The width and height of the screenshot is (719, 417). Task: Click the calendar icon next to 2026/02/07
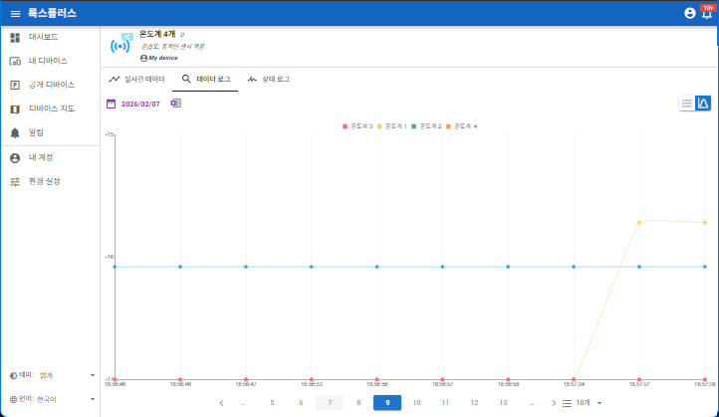click(x=112, y=104)
